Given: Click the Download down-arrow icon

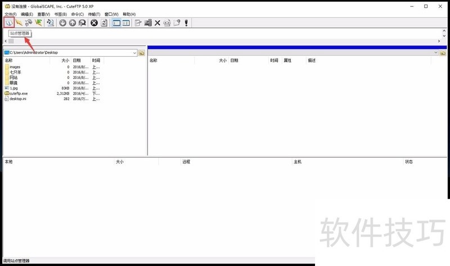Looking at the screenshot, I should 63,22.
